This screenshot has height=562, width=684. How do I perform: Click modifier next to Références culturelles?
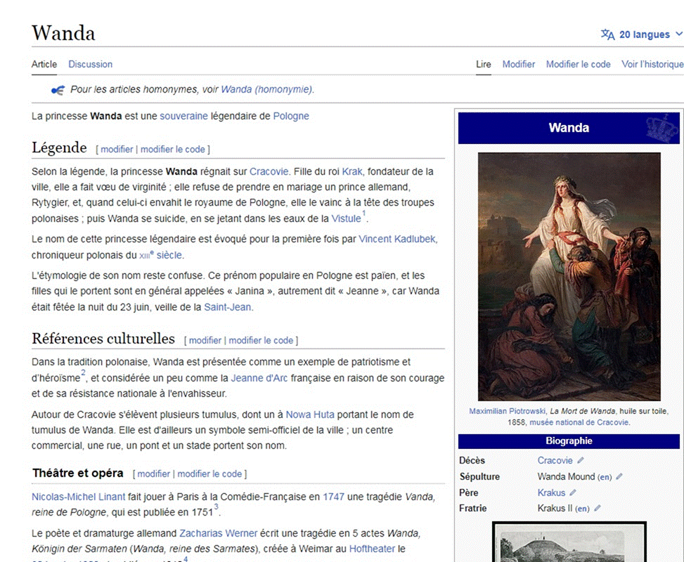coord(205,340)
